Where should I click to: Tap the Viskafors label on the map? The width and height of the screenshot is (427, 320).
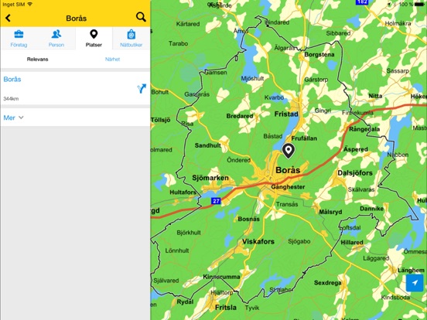[258, 241]
